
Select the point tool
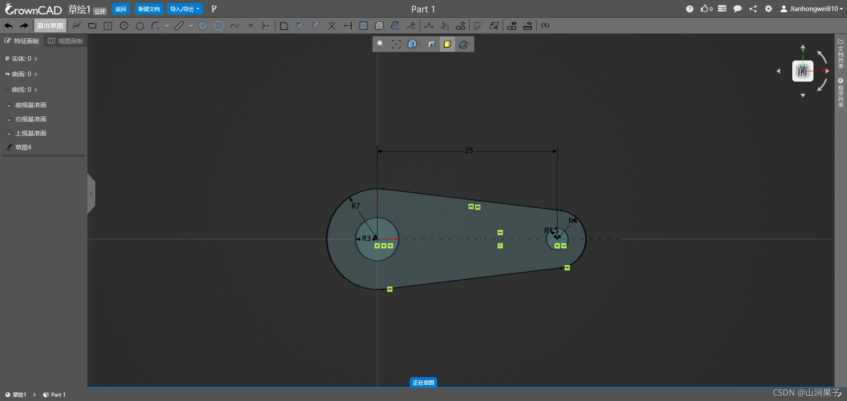251,26
